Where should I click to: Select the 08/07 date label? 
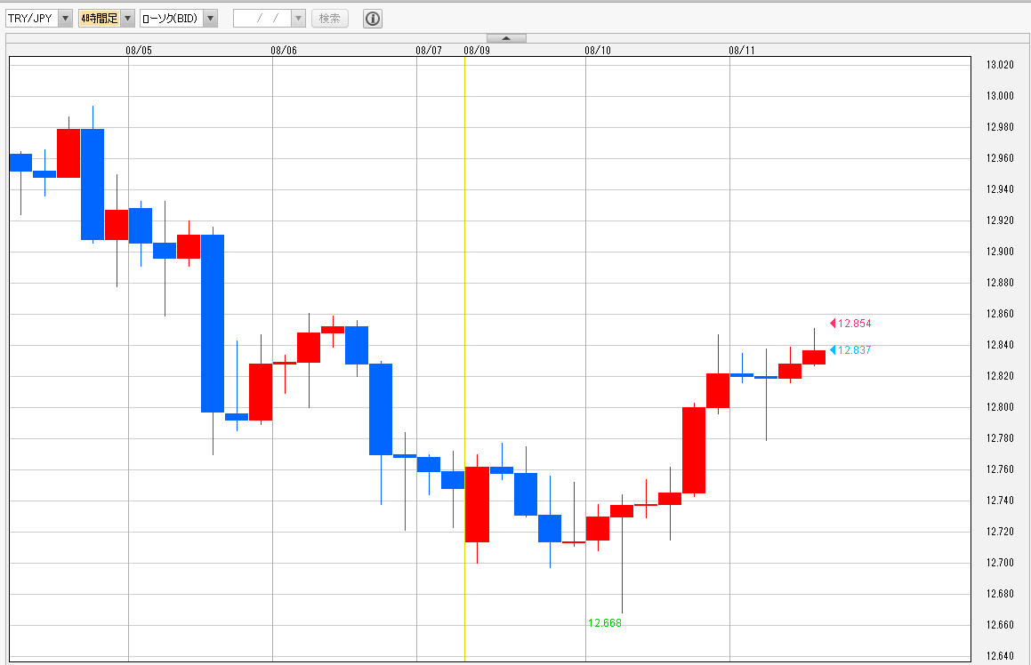pos(429,51)
